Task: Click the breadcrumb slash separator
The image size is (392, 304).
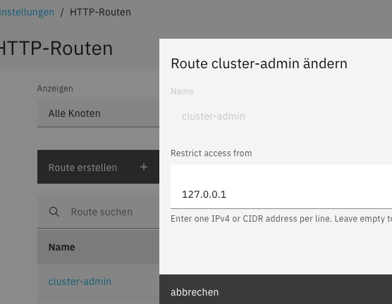Action: pos(62,12)
